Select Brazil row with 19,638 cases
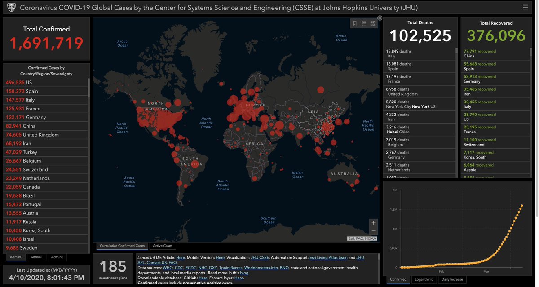The width and height of the screenshot is (539, 287). pyautogui.click(x=46, y=196)
